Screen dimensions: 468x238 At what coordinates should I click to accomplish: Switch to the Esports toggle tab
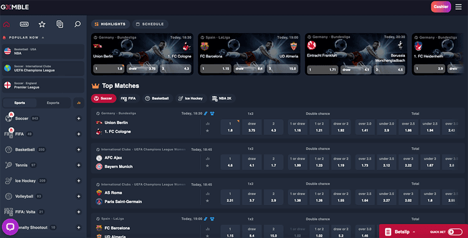(x=53, y=103)
